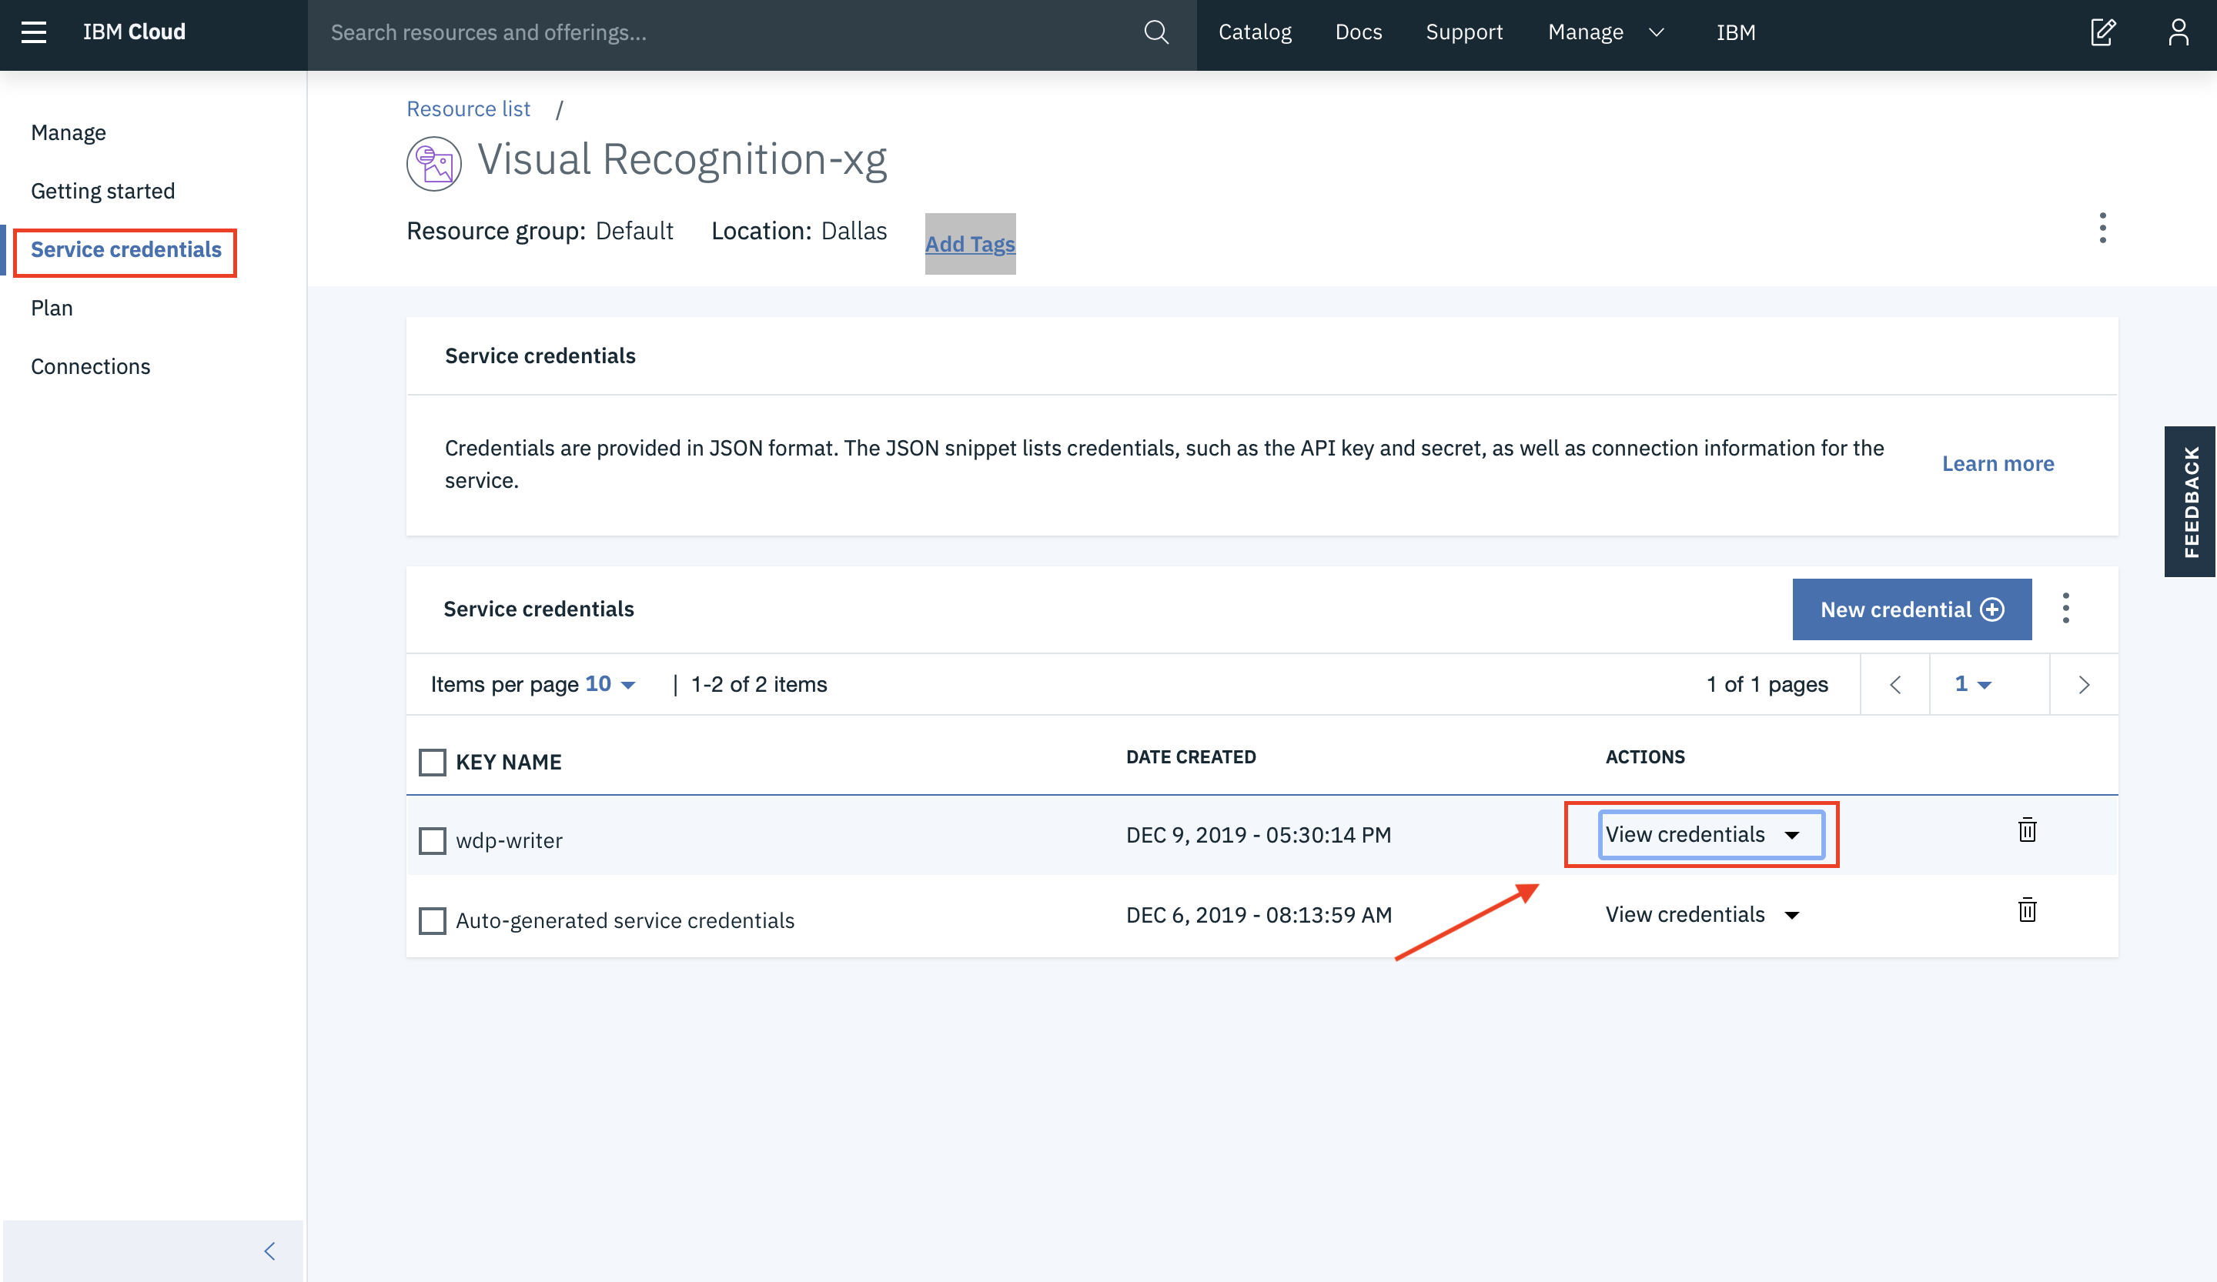
Task: Open the resource overflow menu near Add Tags
Action: click(x=2102, y=229)
